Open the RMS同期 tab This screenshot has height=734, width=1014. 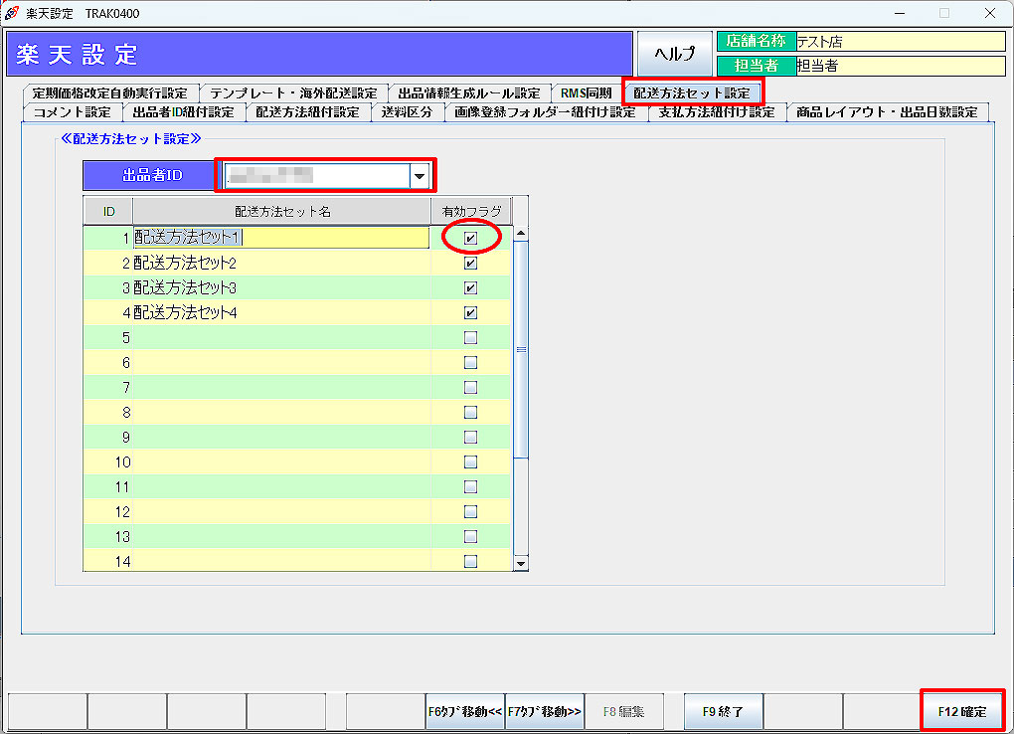[x=586, y=92]
